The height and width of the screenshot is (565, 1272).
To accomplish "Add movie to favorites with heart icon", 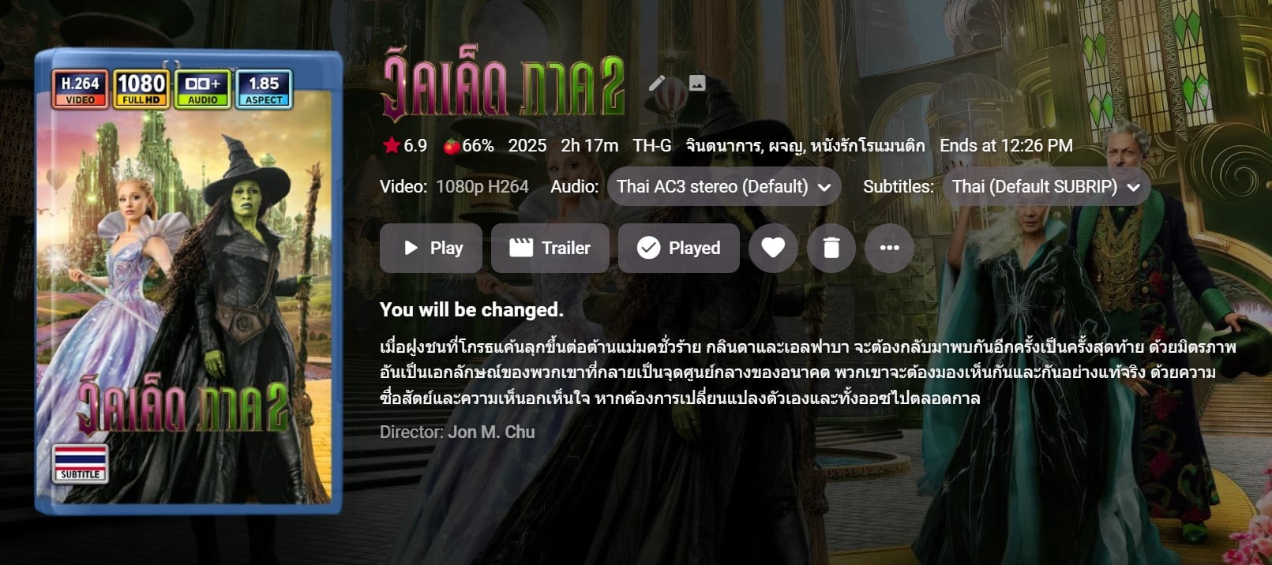I will click(773, 248).
